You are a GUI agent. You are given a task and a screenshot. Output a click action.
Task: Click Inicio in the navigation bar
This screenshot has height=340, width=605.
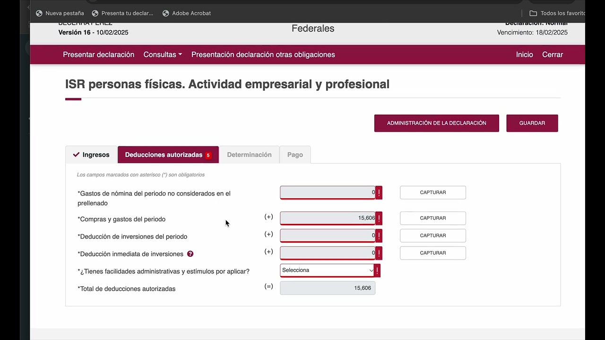click(524, 55)
